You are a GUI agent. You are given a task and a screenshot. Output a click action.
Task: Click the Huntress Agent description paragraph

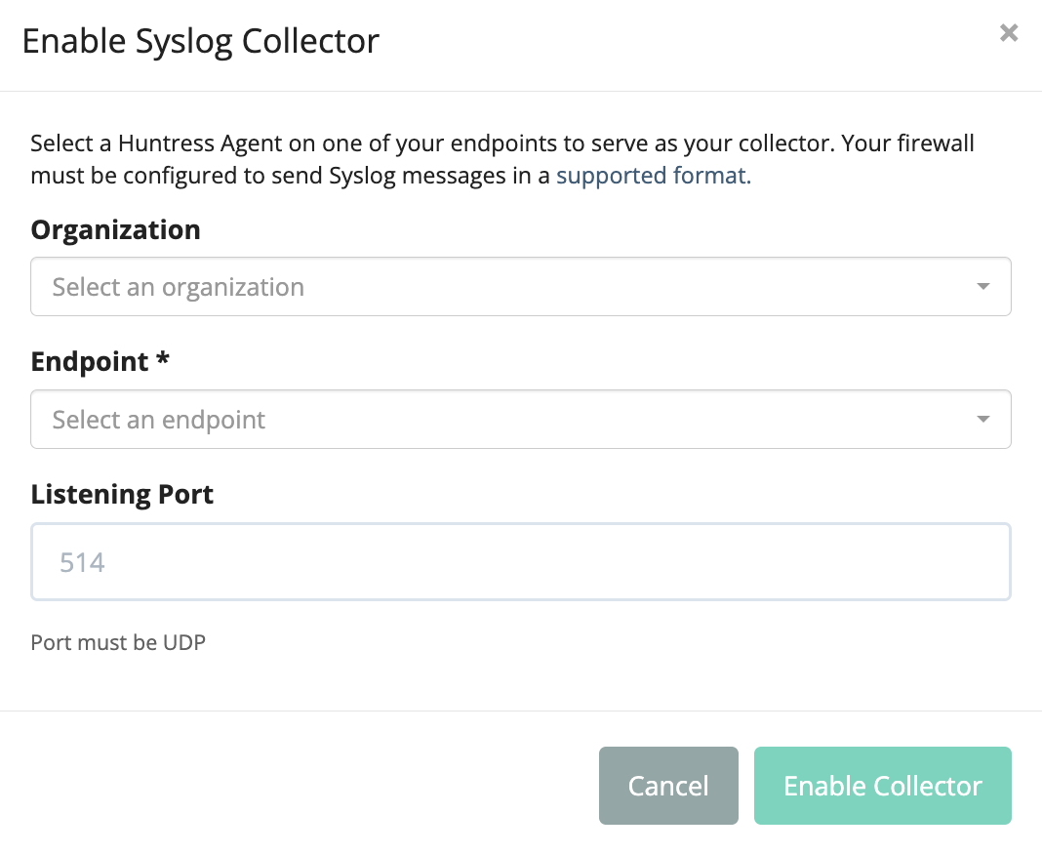coord(502,159)
